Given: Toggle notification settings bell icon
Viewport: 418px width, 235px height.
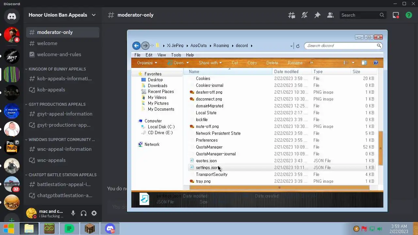Looking at the screenshot, I should point(304,15).
